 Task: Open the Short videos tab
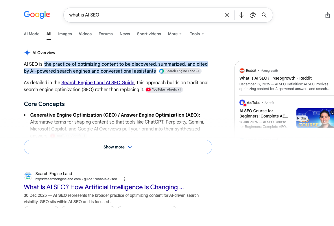pyautogui.click(x=149, y=34)
